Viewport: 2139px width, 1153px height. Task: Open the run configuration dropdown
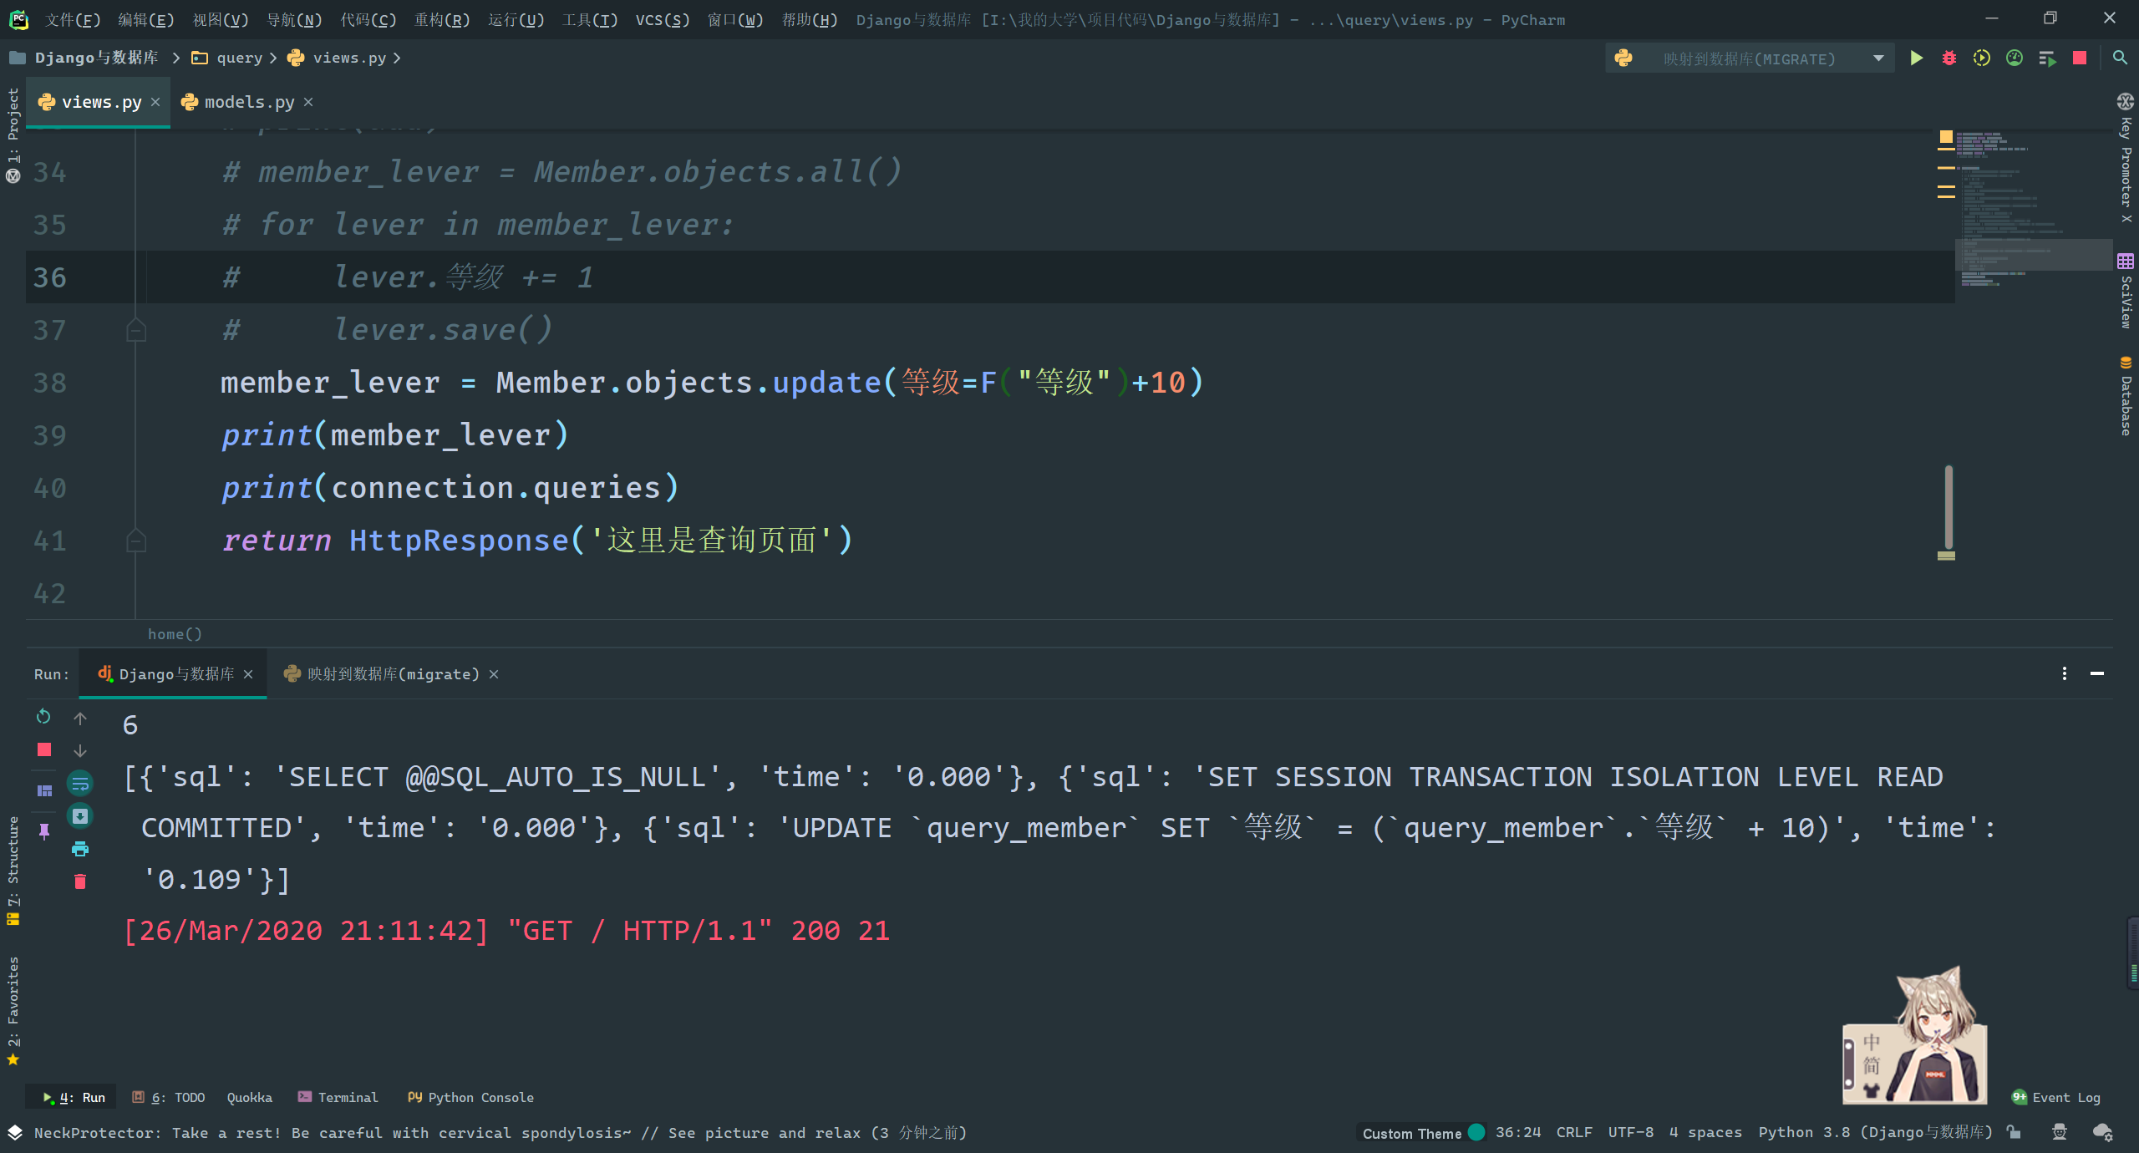1878,58
